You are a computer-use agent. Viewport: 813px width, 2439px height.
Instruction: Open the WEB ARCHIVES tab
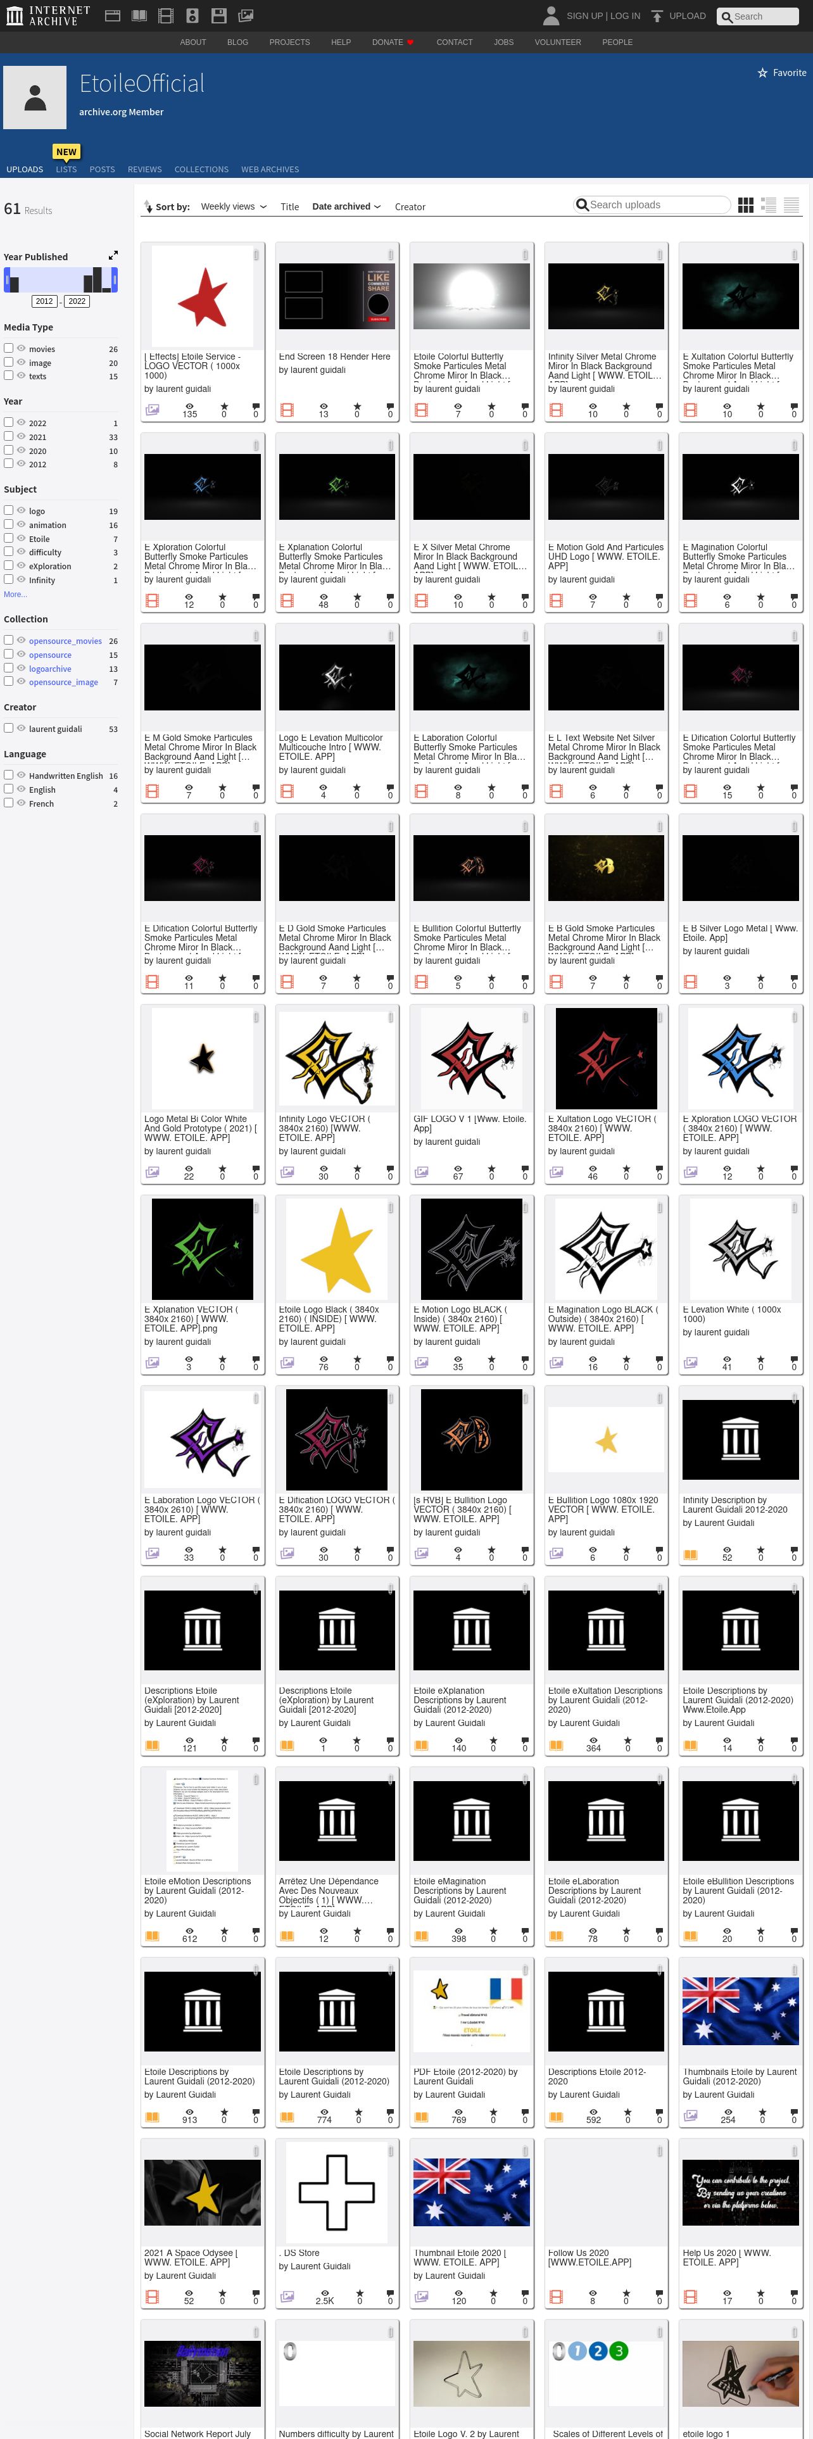(270, 170)
